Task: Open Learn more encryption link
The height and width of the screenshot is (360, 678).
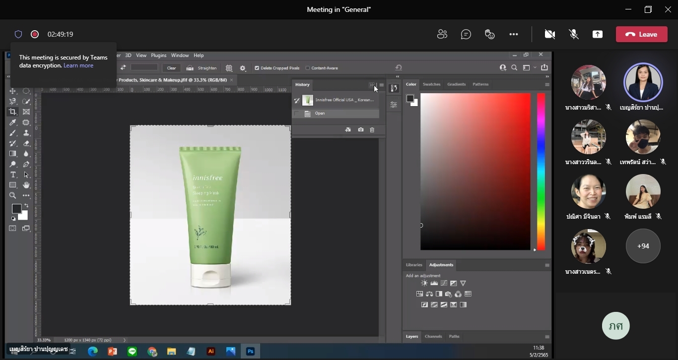Action: (x=78, y=65)
